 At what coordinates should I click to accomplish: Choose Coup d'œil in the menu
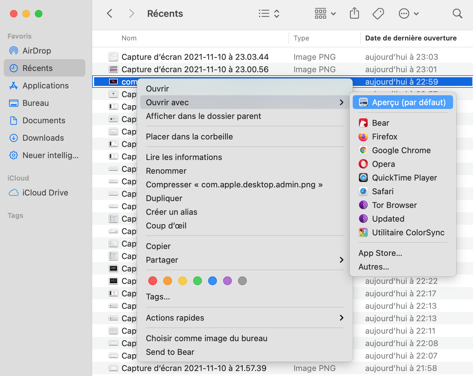point(245,226)
